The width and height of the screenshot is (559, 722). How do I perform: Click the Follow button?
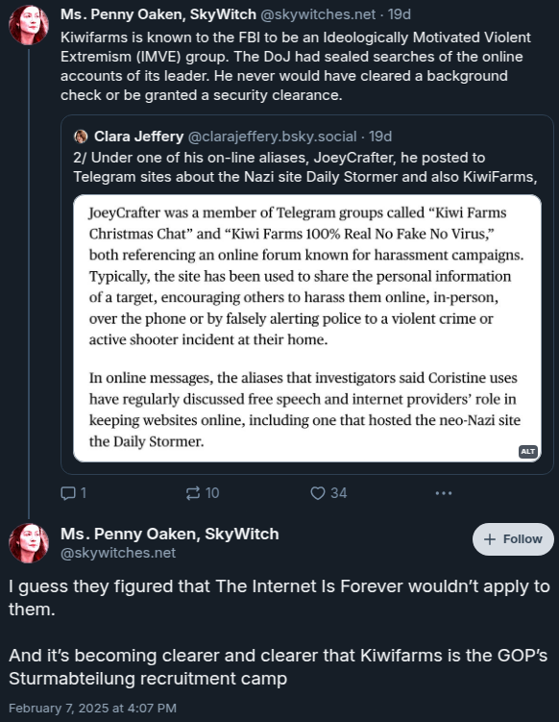coord(513,539)
